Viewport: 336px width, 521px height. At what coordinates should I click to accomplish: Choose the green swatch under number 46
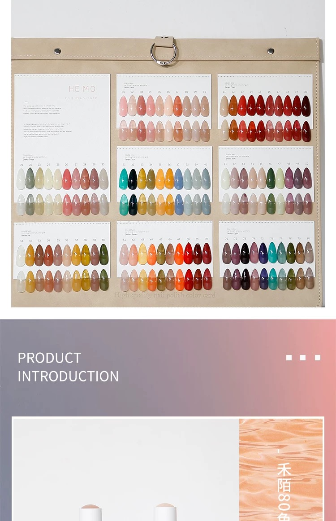click(x=271, y=178)
